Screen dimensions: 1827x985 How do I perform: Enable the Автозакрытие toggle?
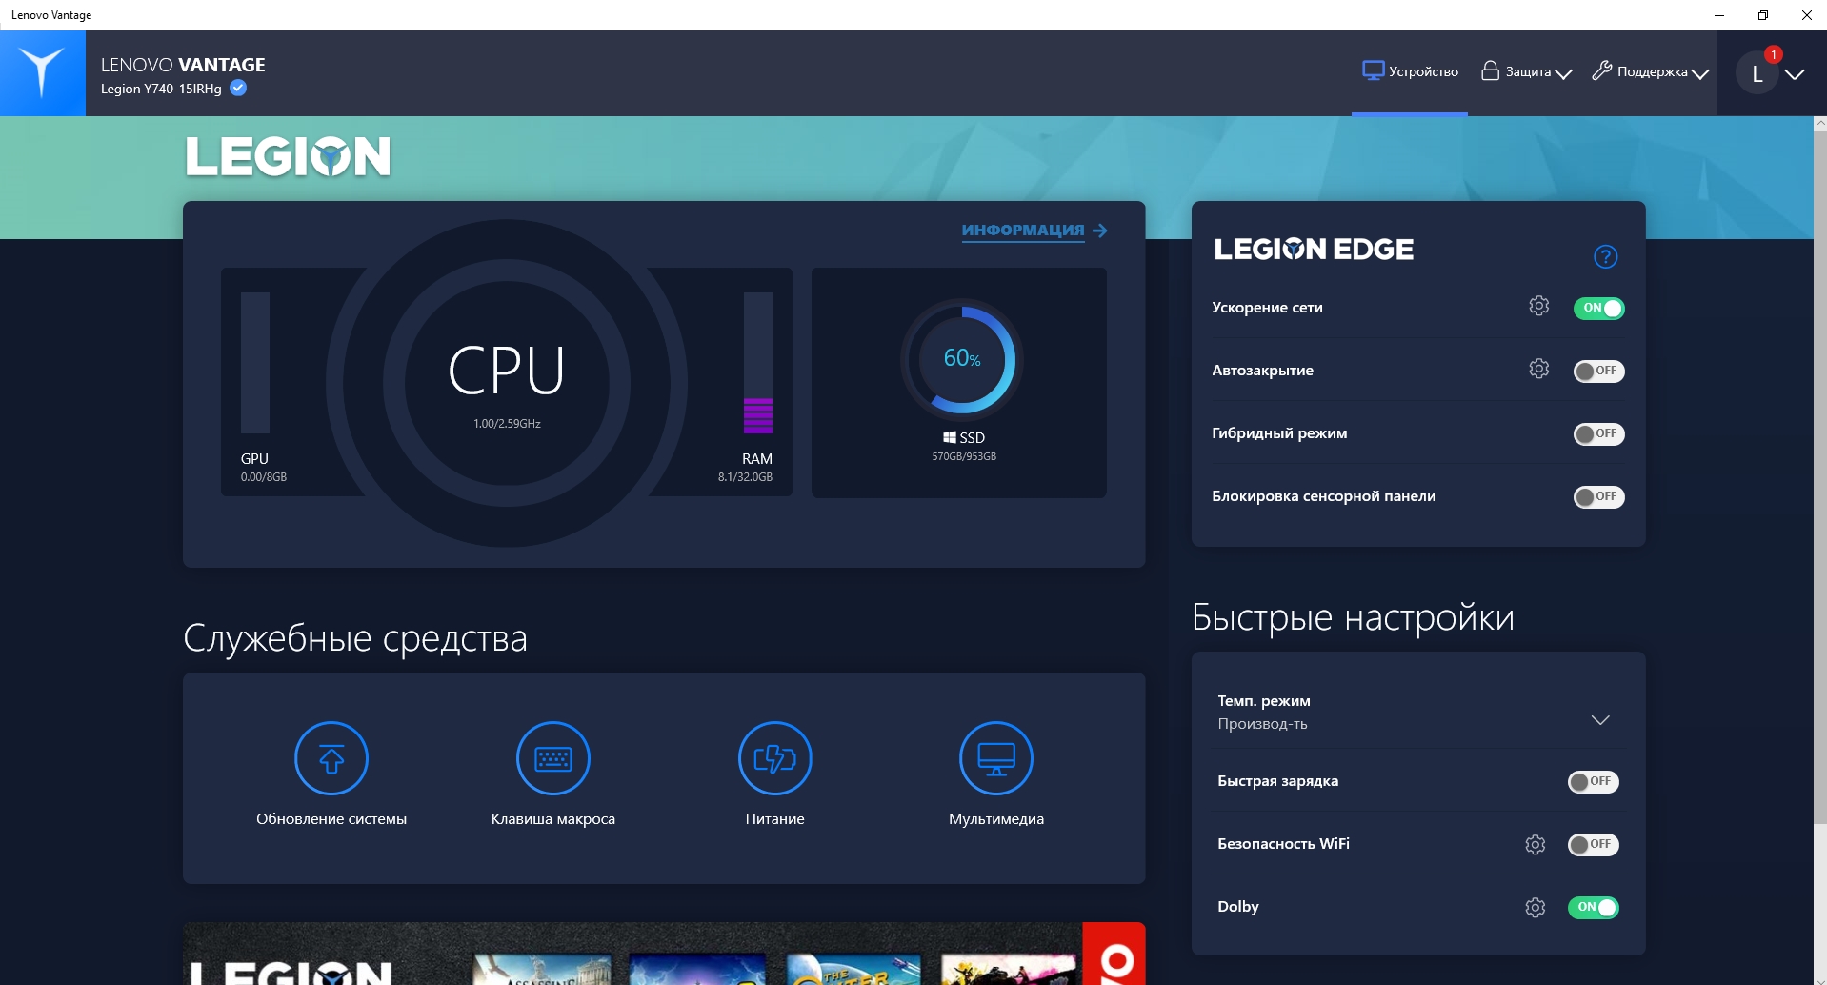(1598, 371)
